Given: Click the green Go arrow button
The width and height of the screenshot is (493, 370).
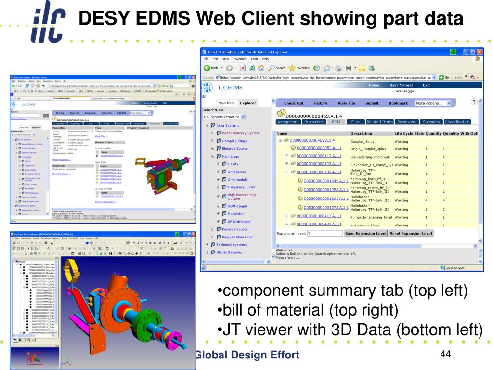Looking at the screenshot, I should (x=441, y=77).
